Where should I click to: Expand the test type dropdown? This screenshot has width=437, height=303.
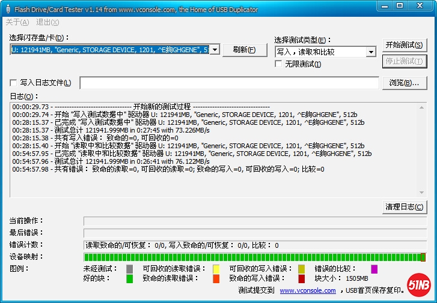(371, 52)
